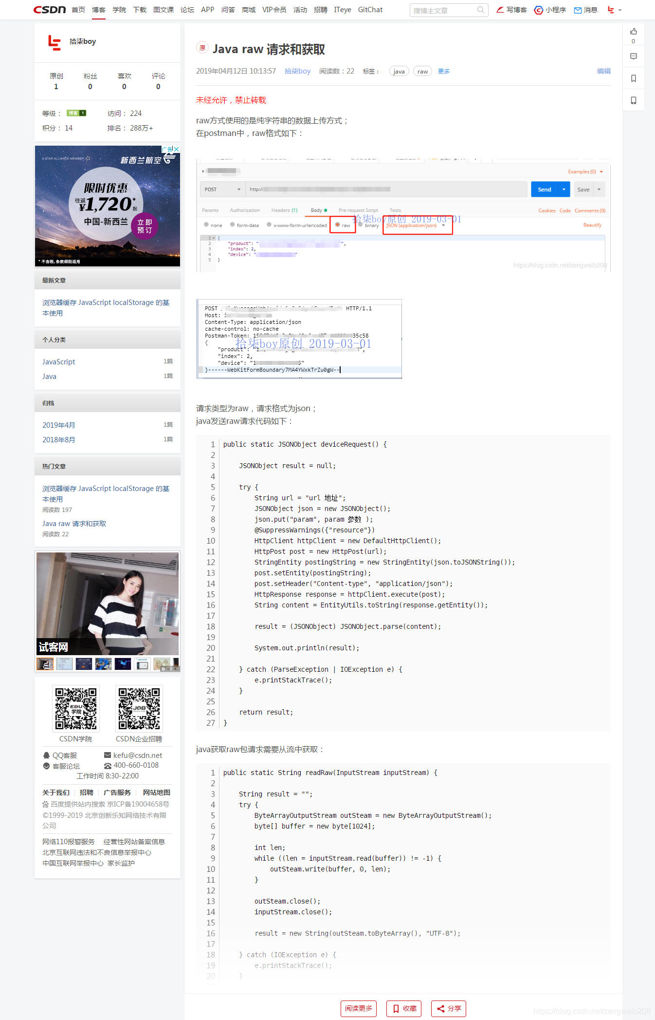Click the kefu@csdn.net email link

[133, 756]
